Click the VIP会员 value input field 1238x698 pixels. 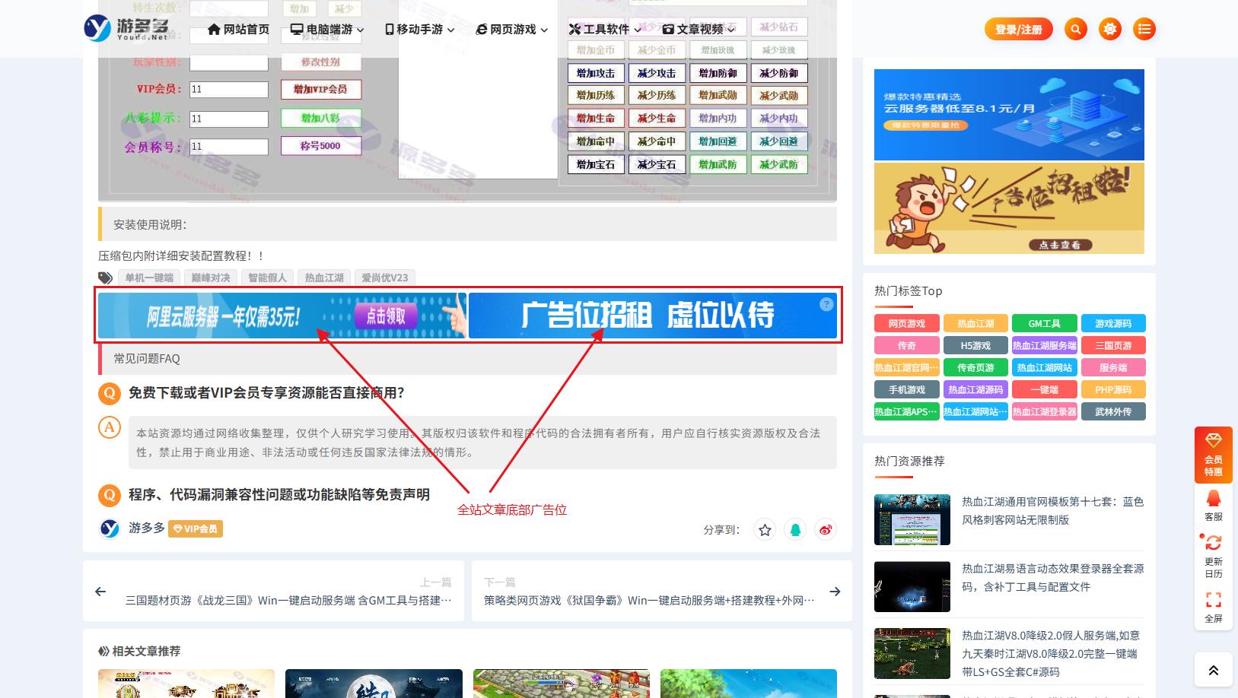click(229, 90)
